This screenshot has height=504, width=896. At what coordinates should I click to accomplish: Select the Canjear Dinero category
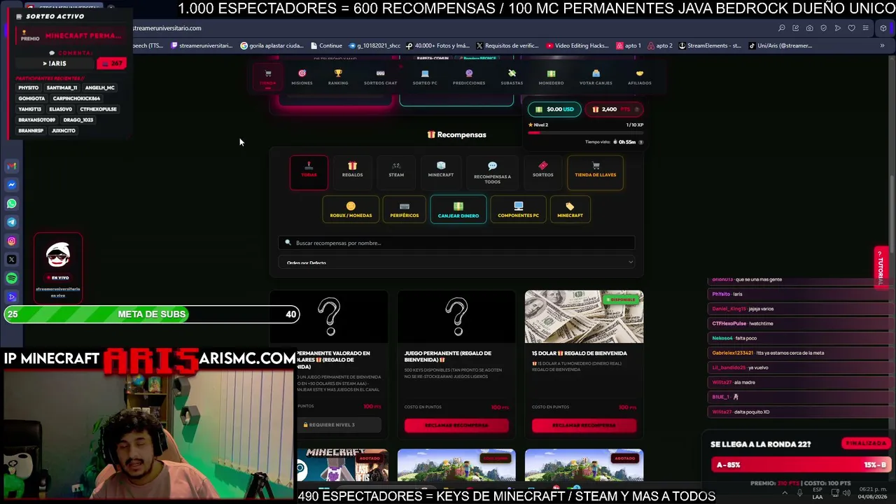point(458,209)
